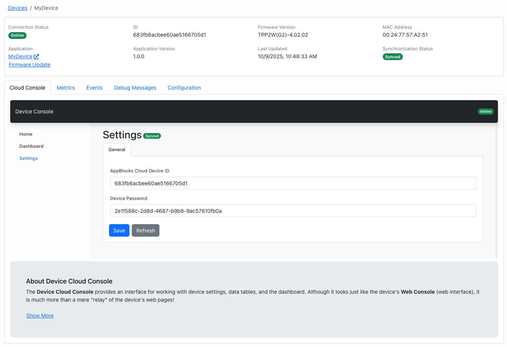The image size is (507, 347).
Task: Select the General settings tab
Action: click(117, 150)
